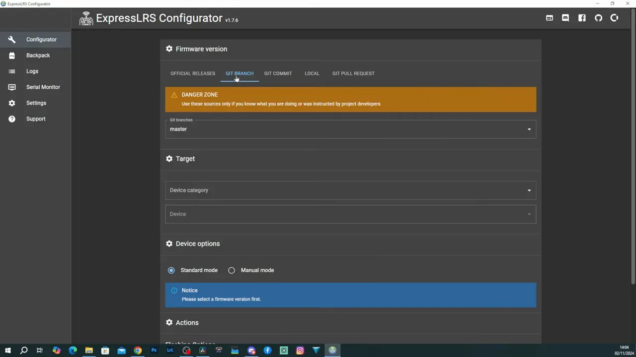Click the Danger Zone warning triangle icon
Image resolution: width=636 pixels, height=357 pixels.
tap(174, 95)
